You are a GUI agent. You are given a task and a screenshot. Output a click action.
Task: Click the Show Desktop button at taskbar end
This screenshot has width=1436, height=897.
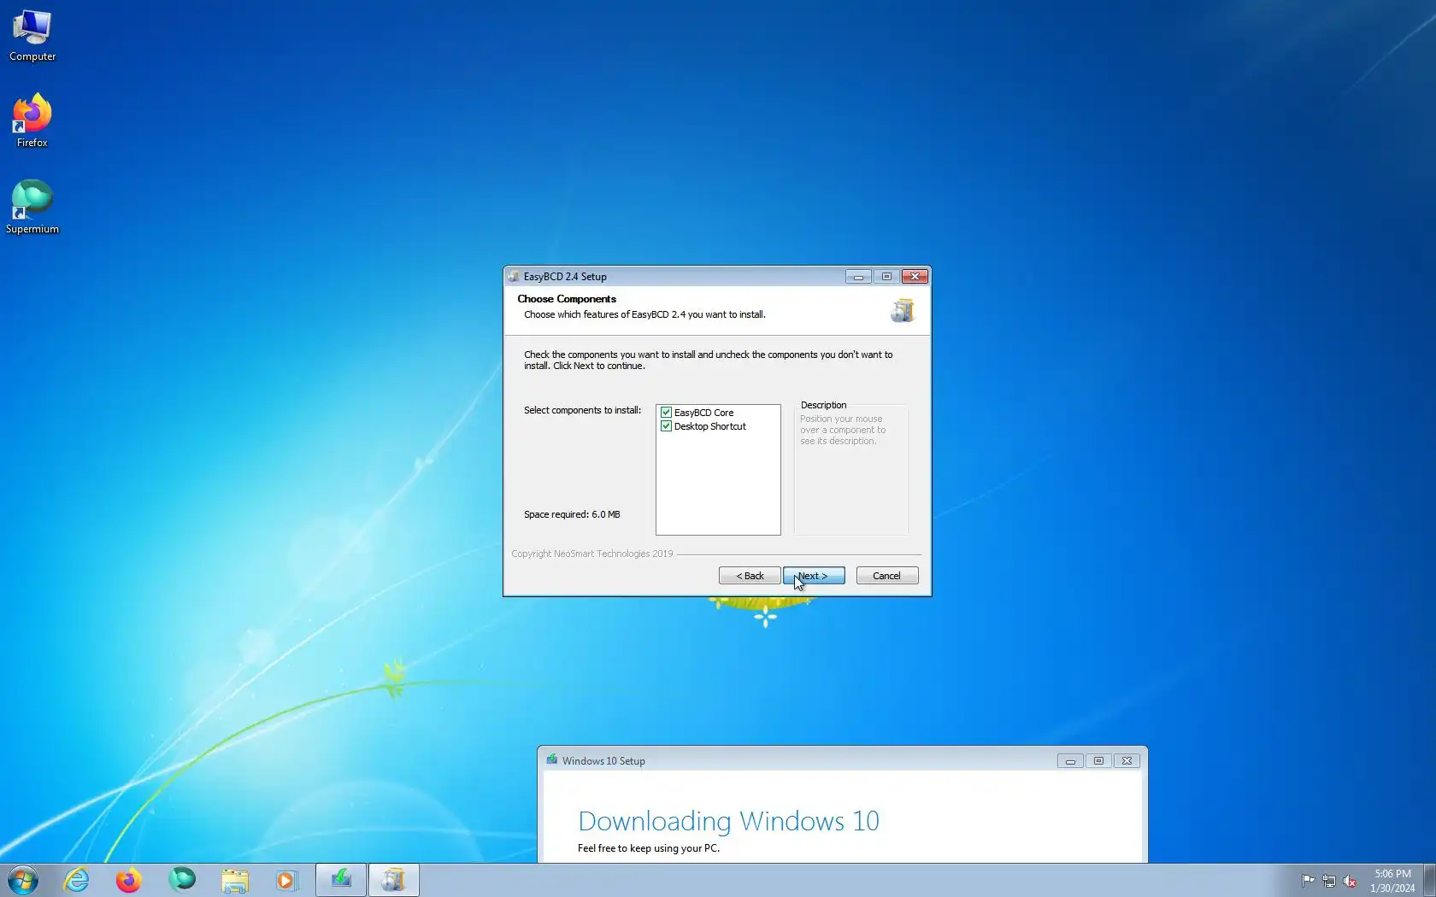[1429, 880]
